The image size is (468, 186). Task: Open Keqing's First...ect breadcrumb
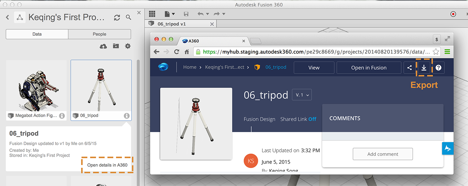(225, 67)
